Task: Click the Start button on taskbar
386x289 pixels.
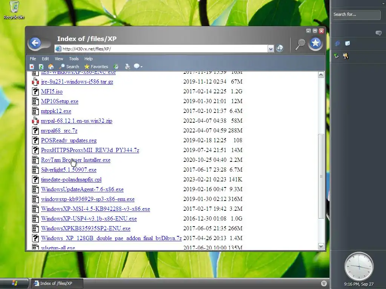Action: (14, 283)
